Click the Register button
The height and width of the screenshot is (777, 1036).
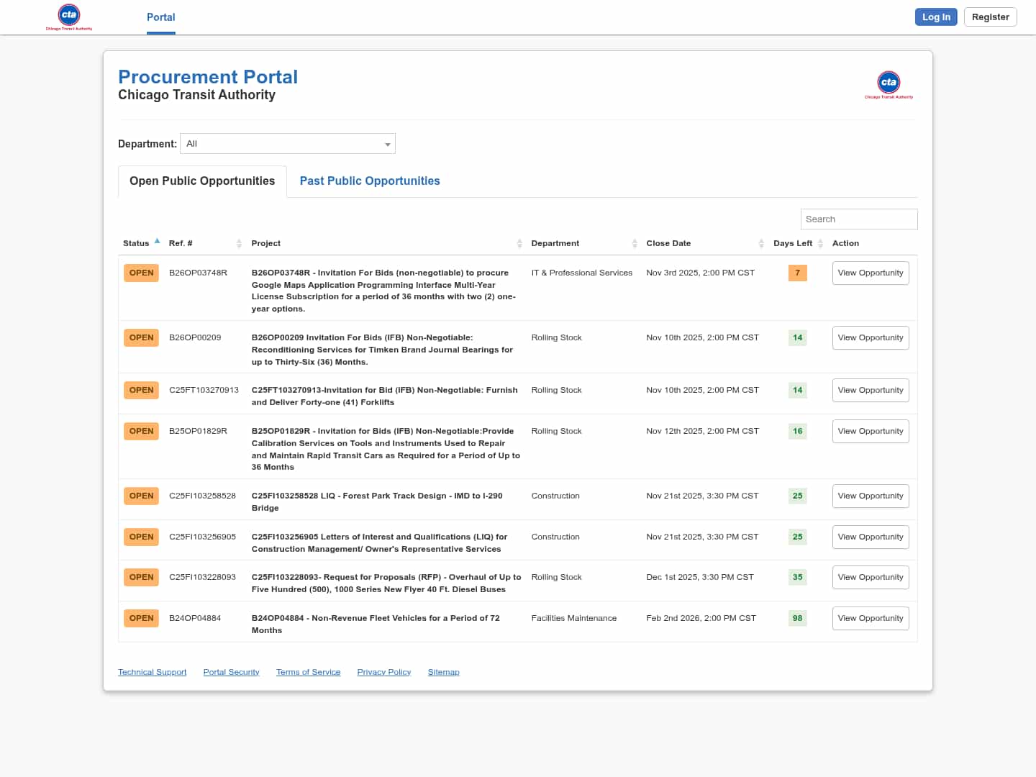[x=990, y=17]
